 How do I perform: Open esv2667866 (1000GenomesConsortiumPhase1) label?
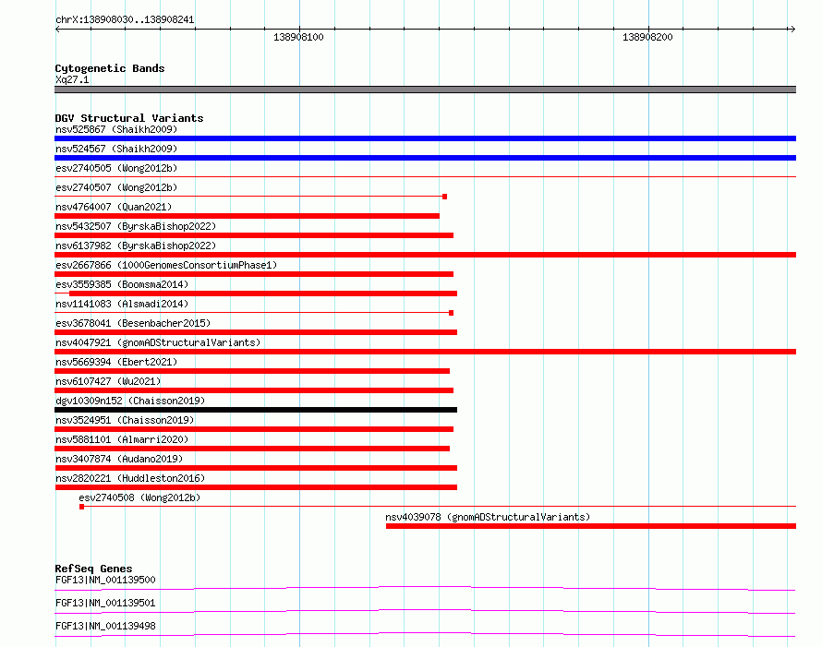pyautogui.click(x=166, y=265)
